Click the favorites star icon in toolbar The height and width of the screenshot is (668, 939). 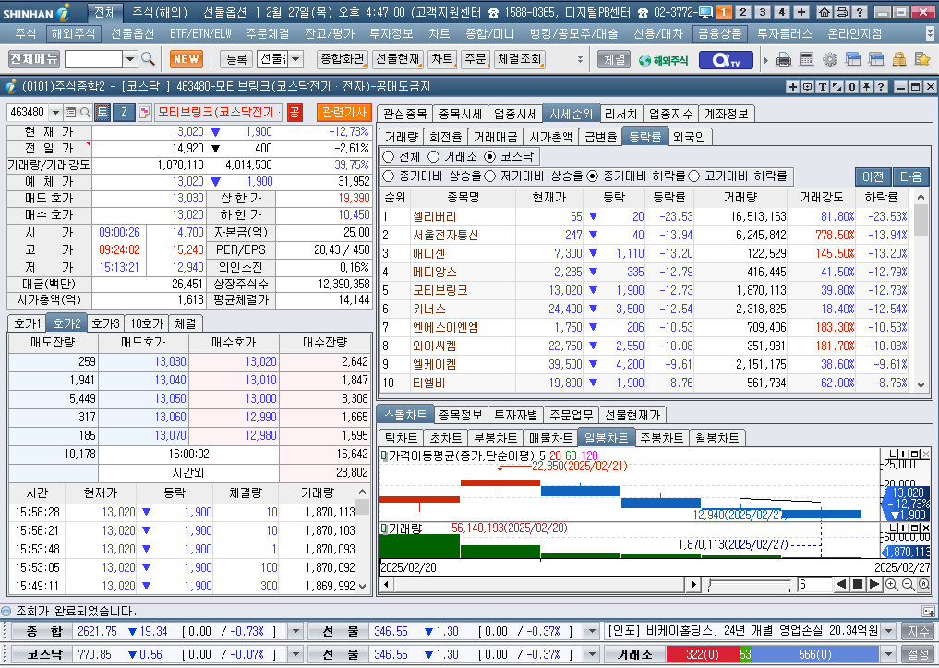point(922,59)
